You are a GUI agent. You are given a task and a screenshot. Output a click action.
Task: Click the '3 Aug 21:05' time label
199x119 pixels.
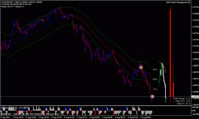tap(31, 117)
